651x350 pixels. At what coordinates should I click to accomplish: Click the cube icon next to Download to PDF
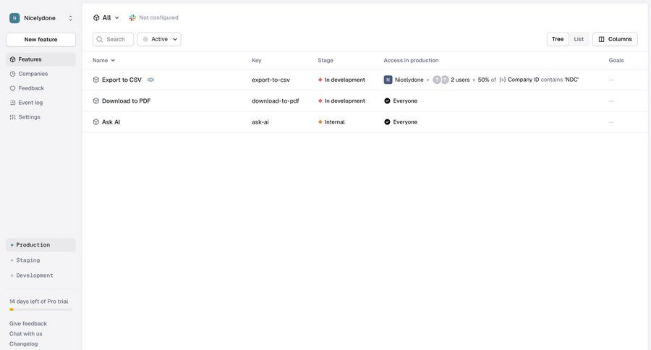point(96,101)
